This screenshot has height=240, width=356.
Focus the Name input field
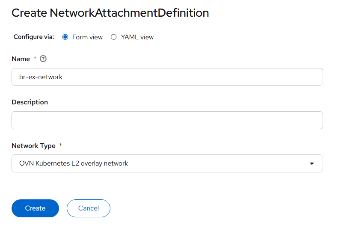pos(167,77)
